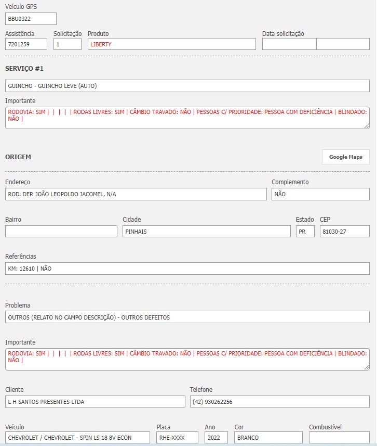This screenshot has width=377, height=446.
Task: Click the CEP postal code field
Action: coord(344,232)
